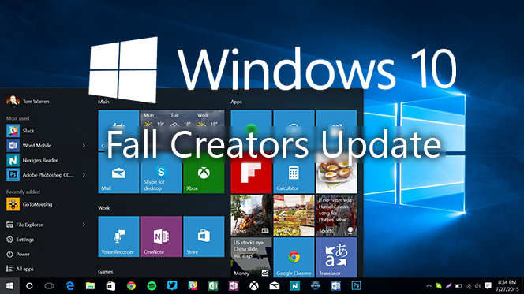This screenshot has height=294, width=524.
Task: Expand the Word Mobile jump list arrow
Action: click(x=84, y=146)
